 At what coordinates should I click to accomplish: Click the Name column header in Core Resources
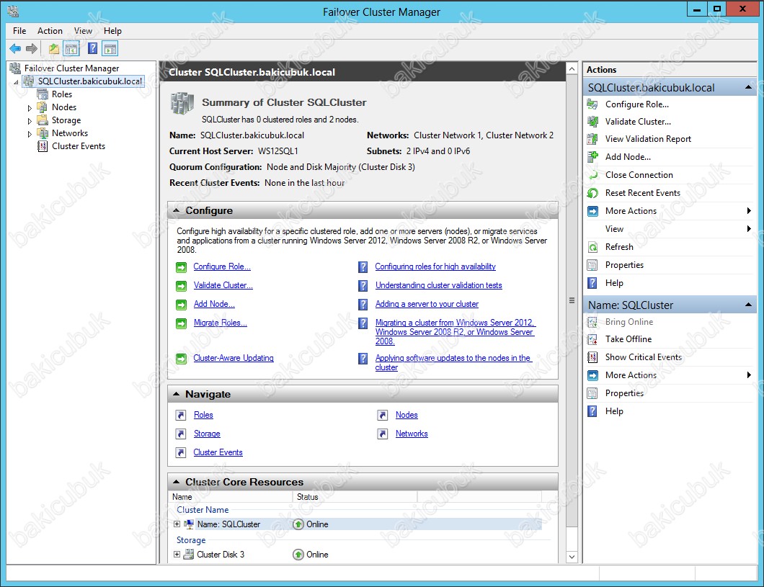point(231,497)
